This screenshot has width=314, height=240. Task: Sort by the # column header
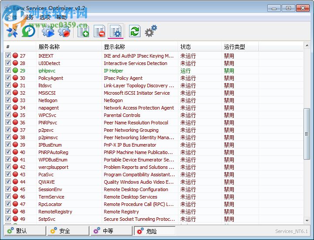point(20,47)
